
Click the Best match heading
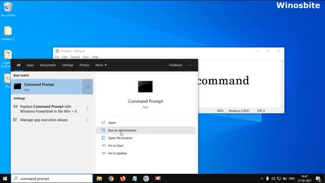[21, 75]
